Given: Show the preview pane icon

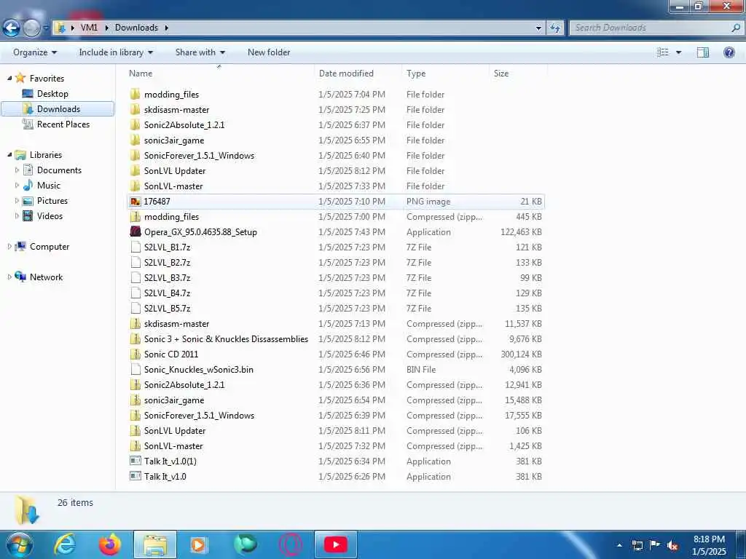Looking at the screenshot, I should click(x=703, y=52).
